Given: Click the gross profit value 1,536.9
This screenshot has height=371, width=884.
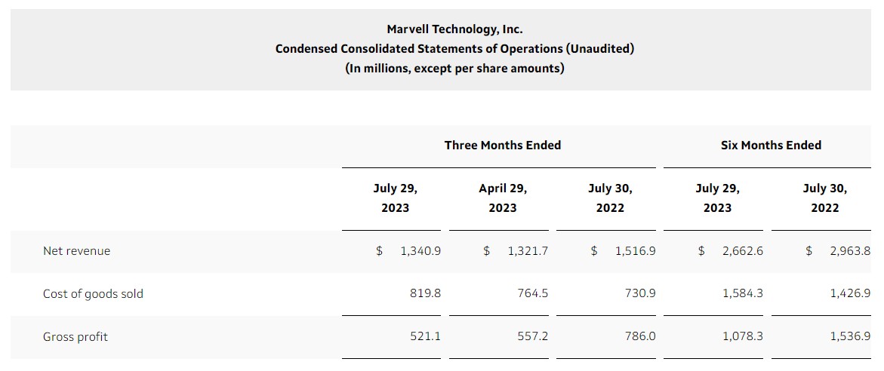Looking at the screenshot, I should point(849,337).
